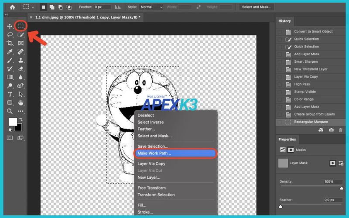The width and height of the screenshot is (349, 218).
Task: Set history brush source for High Pass
Action: tap(280, 84)
